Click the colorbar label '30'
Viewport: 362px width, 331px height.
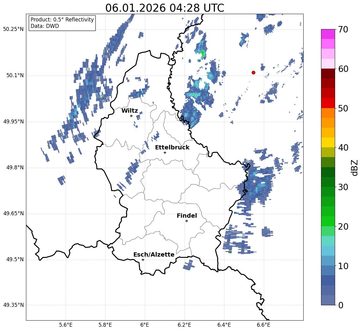(343, 187)
